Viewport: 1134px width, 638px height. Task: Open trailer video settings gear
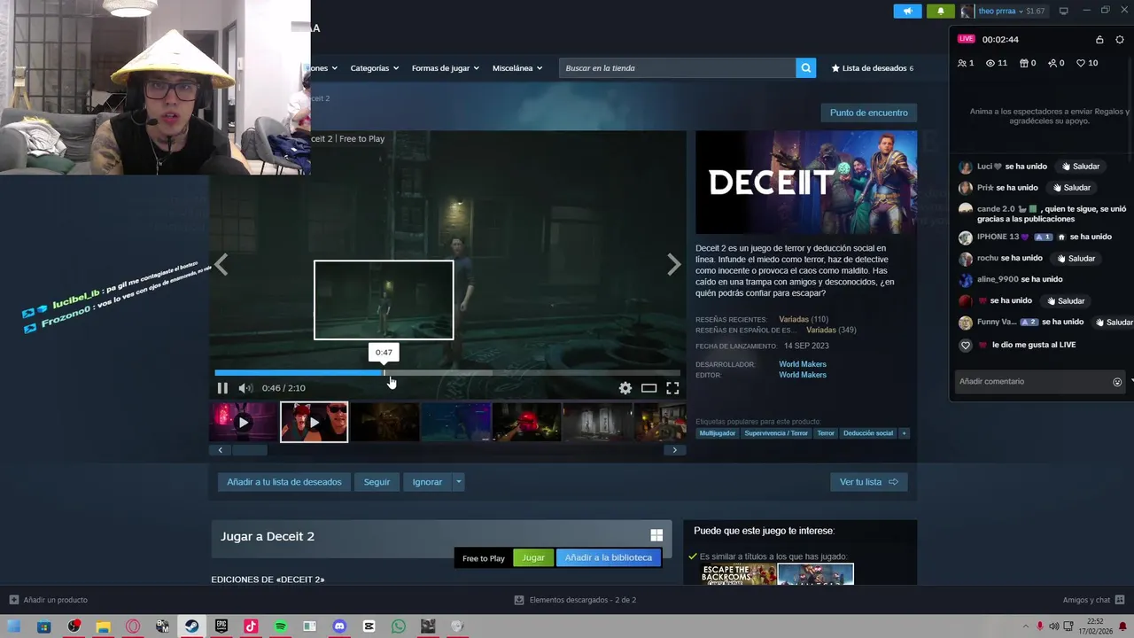[625, 388]
